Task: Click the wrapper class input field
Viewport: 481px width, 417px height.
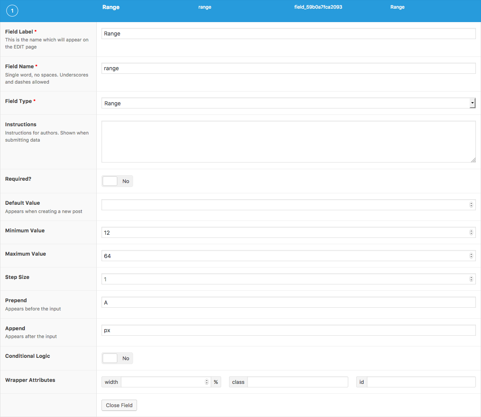Action: [x=297, y=382]
